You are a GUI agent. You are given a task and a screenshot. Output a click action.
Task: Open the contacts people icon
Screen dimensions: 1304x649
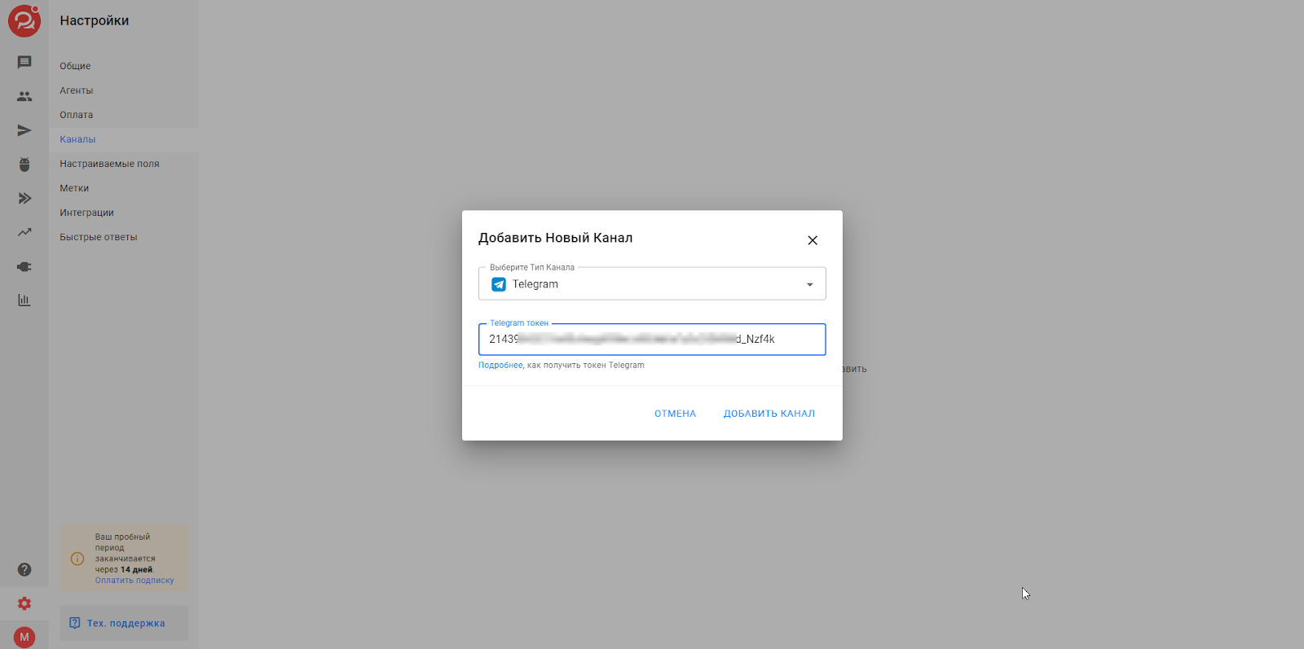(24, 96)
